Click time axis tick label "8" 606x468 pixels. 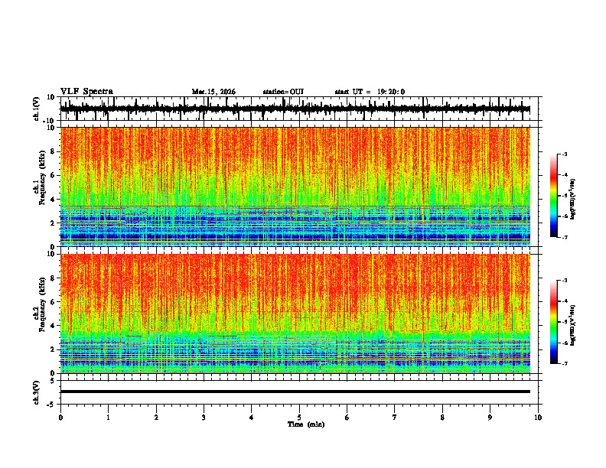[x=442, y=418]
